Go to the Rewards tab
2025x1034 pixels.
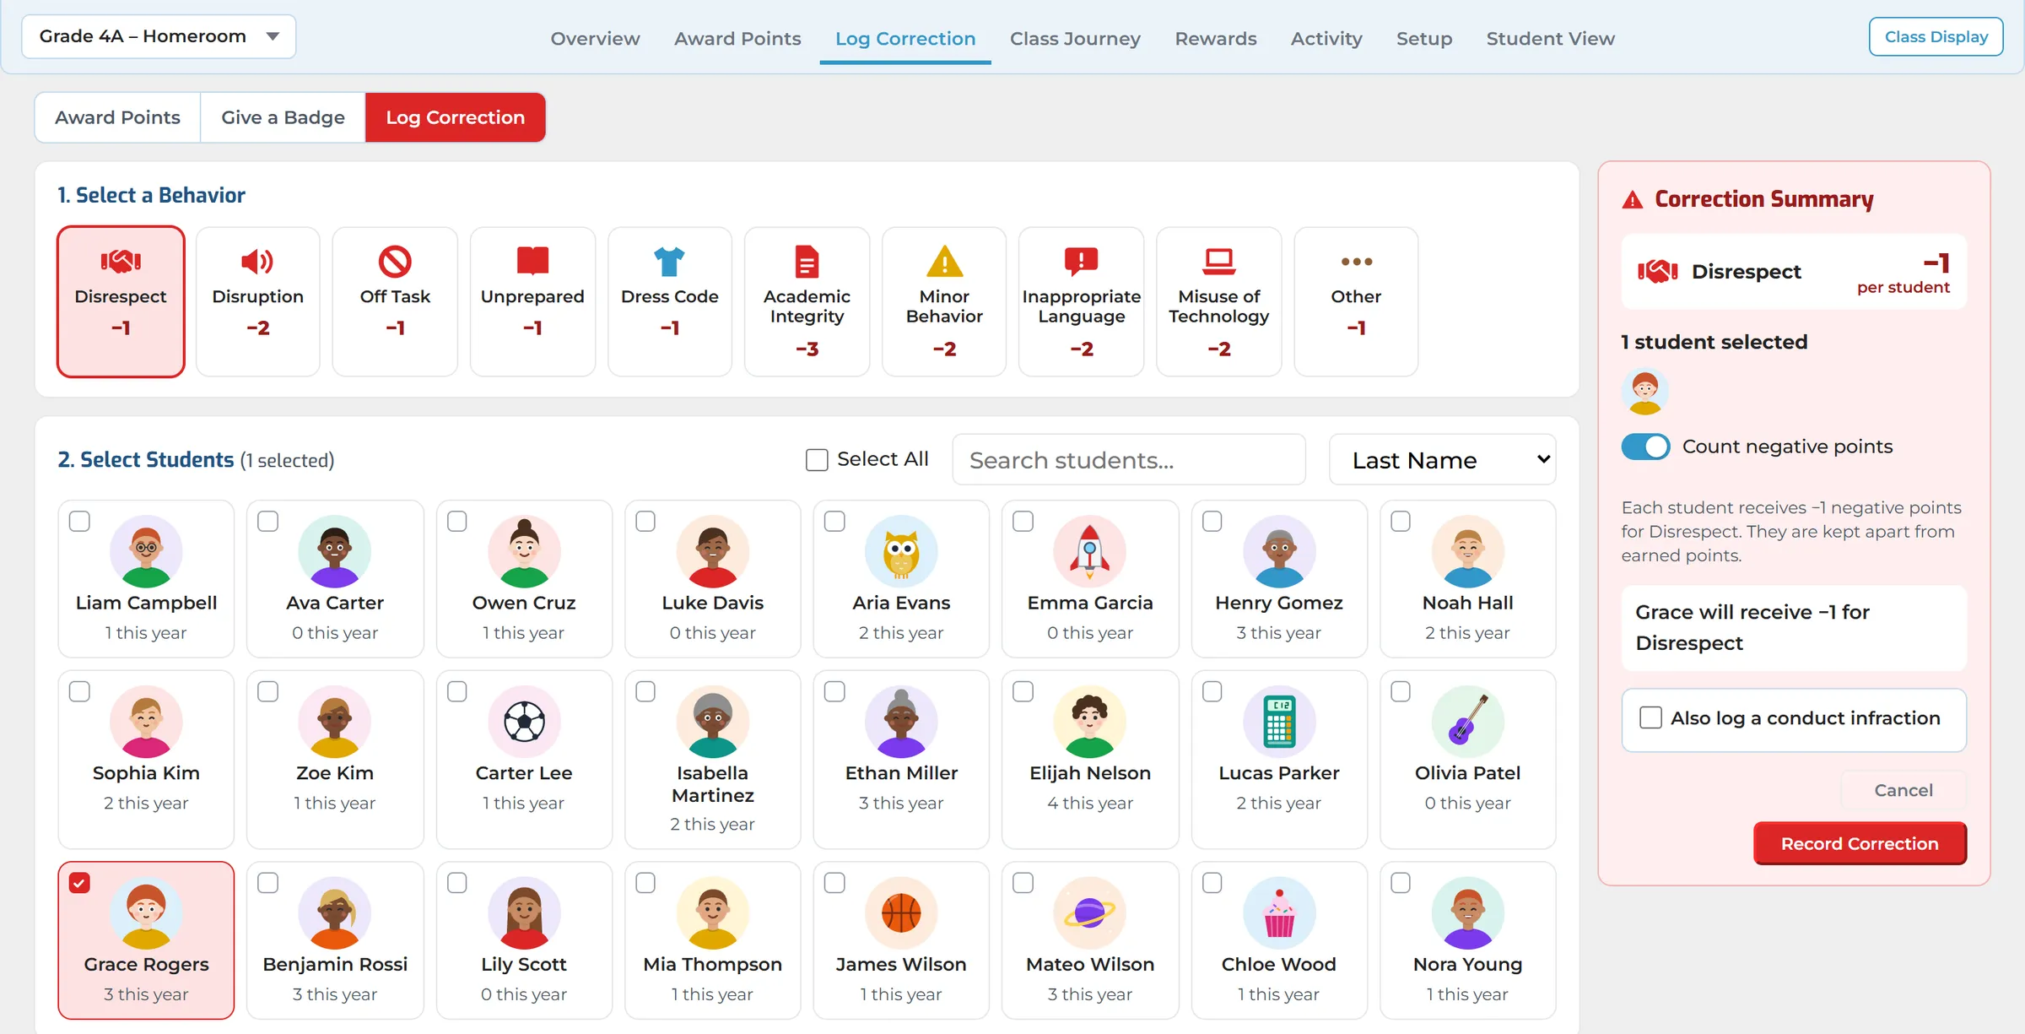1215,39
